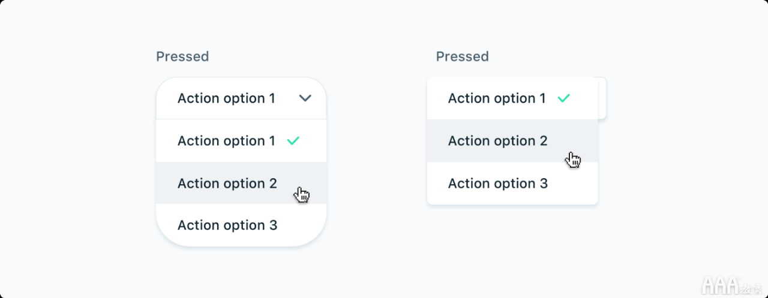Choose highlighted Action option 2 in the square-cornered menu
Screen dimensions: 768x298
coord(512,141)
